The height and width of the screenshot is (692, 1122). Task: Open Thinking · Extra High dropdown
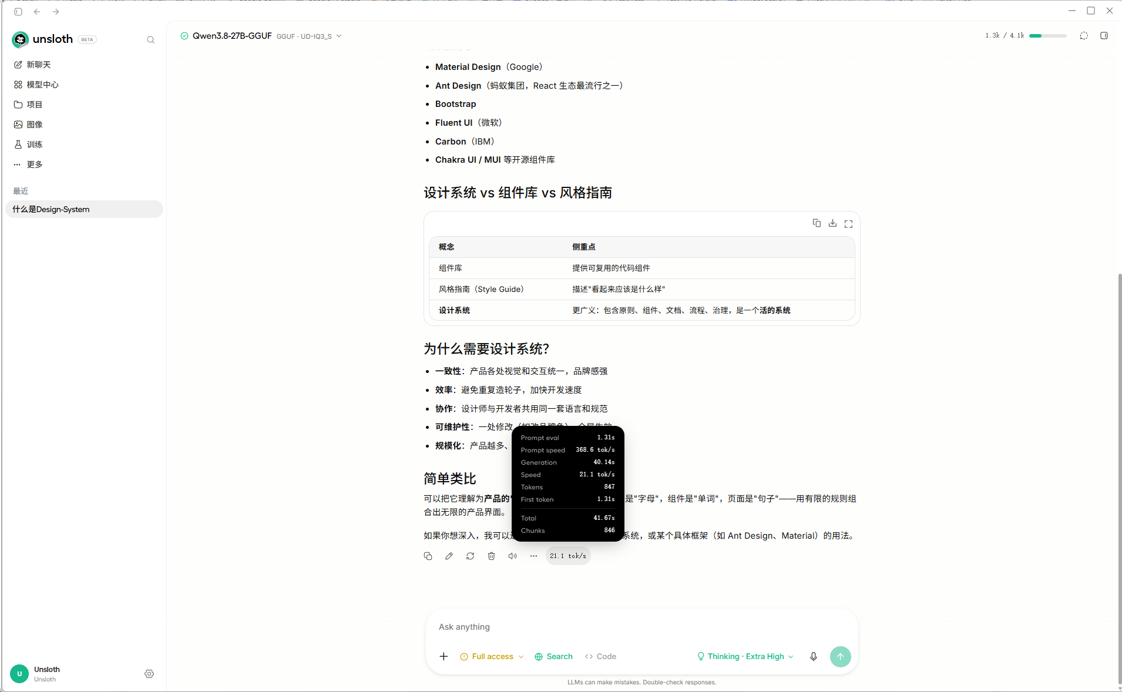tap(745, 656)
